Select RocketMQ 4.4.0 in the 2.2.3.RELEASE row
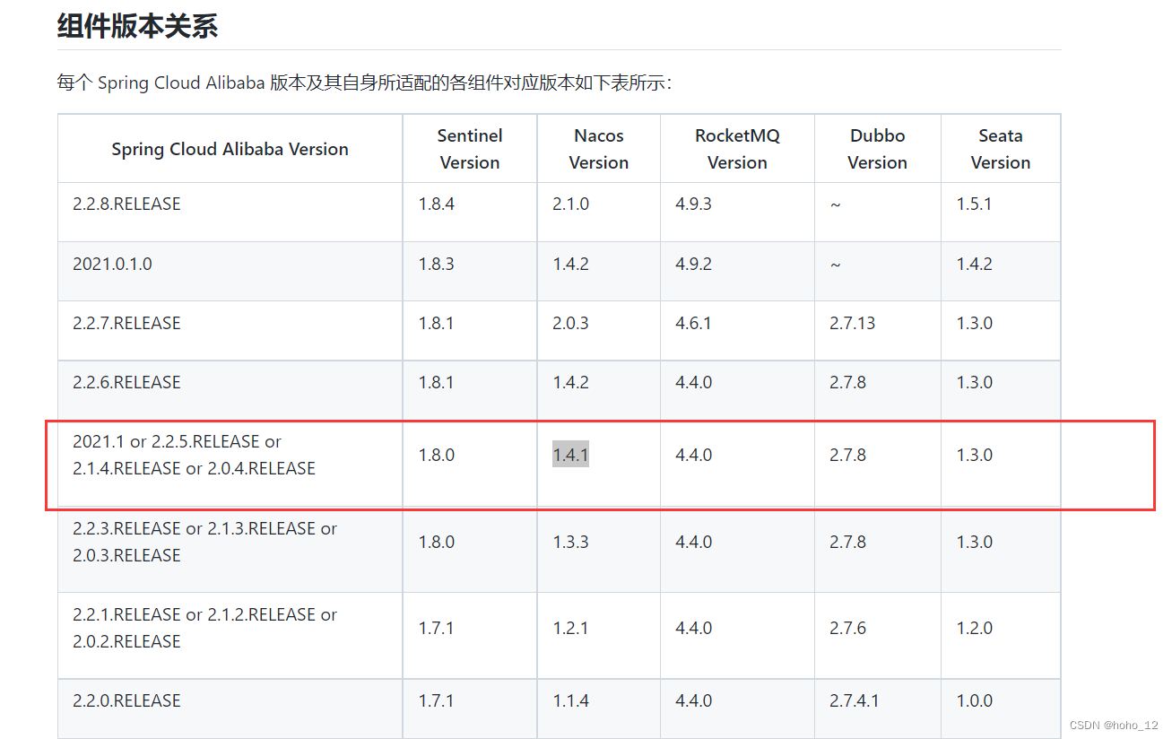 (737, 549)
